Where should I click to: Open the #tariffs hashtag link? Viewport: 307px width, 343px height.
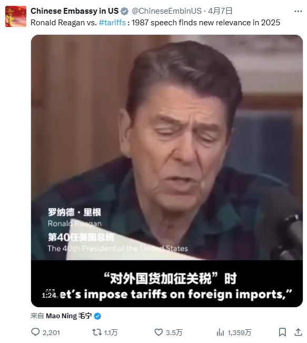112,23
